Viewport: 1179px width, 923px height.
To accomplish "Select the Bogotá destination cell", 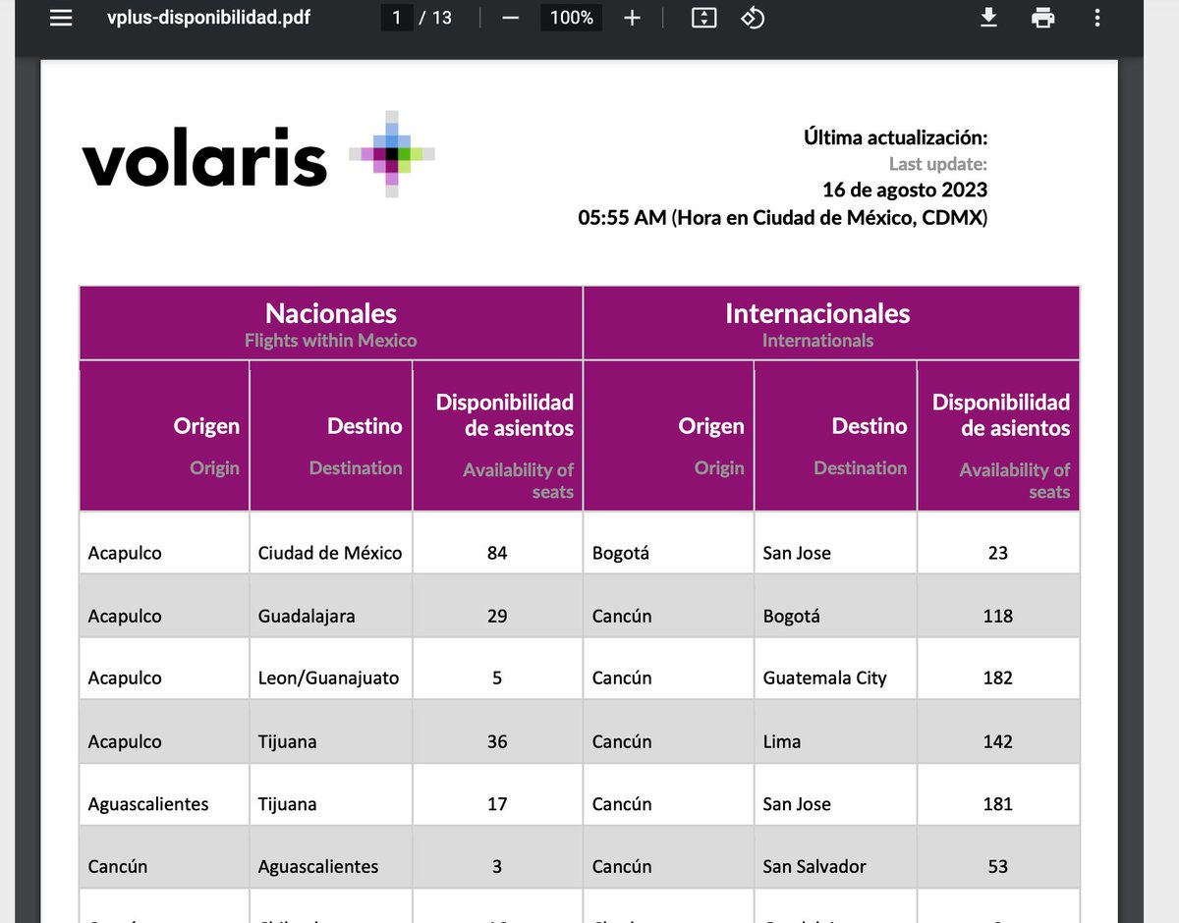I will point(835,606).
